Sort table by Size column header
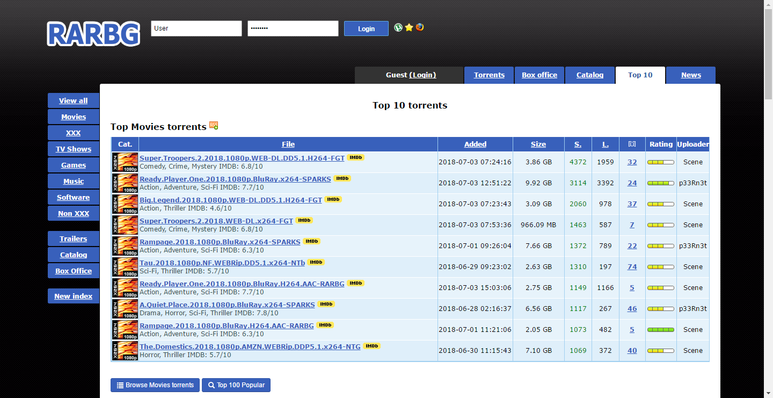The height and width of the screenshot is (398, 773). 538,144
